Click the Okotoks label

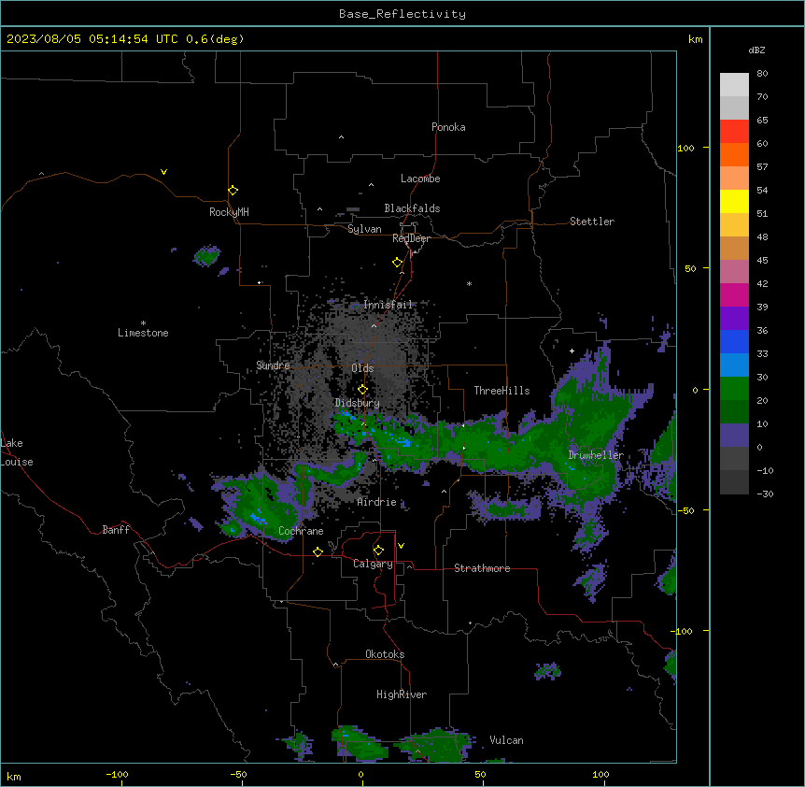click(x=385, y=654)
